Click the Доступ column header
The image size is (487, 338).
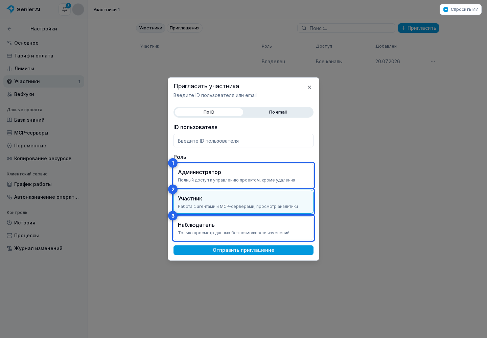pyautogui.click(x=324, y=46)
